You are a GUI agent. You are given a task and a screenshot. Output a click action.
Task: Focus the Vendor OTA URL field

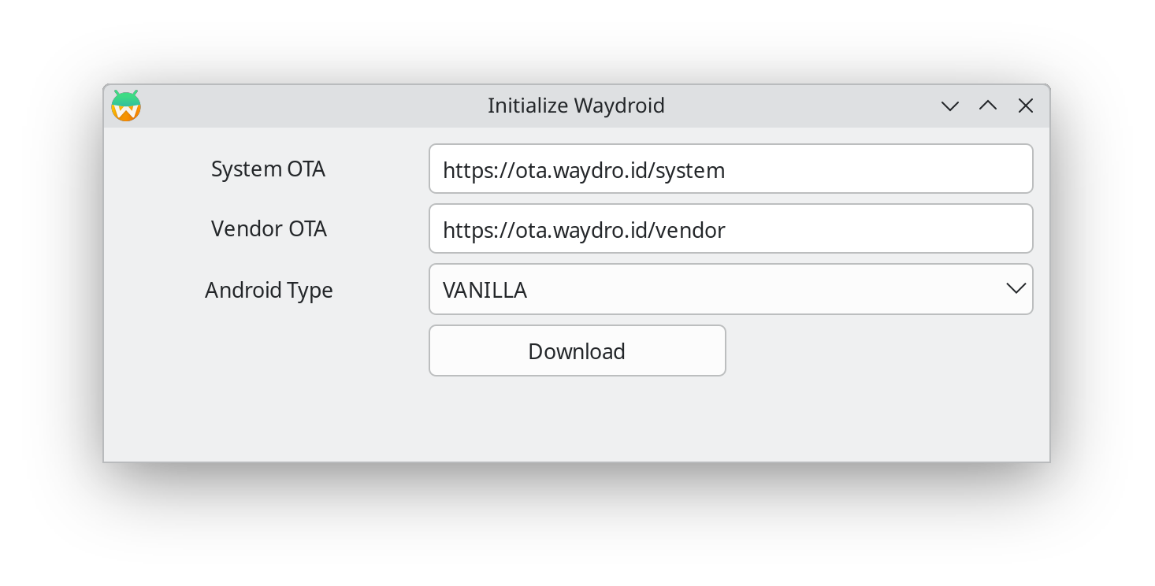(731, 228)
